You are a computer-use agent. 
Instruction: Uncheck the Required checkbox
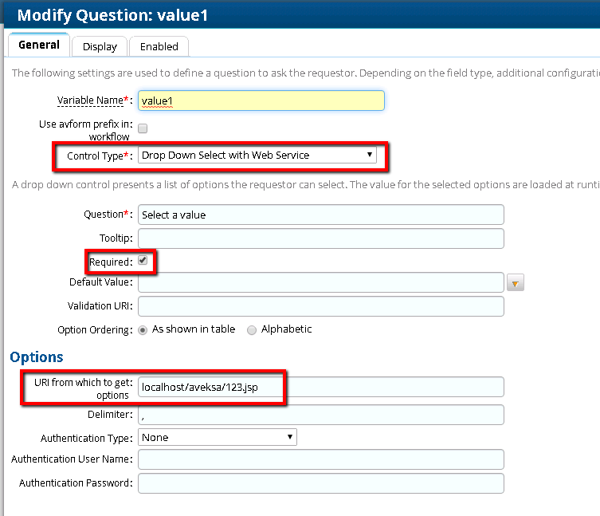click(x=143, y=260)
